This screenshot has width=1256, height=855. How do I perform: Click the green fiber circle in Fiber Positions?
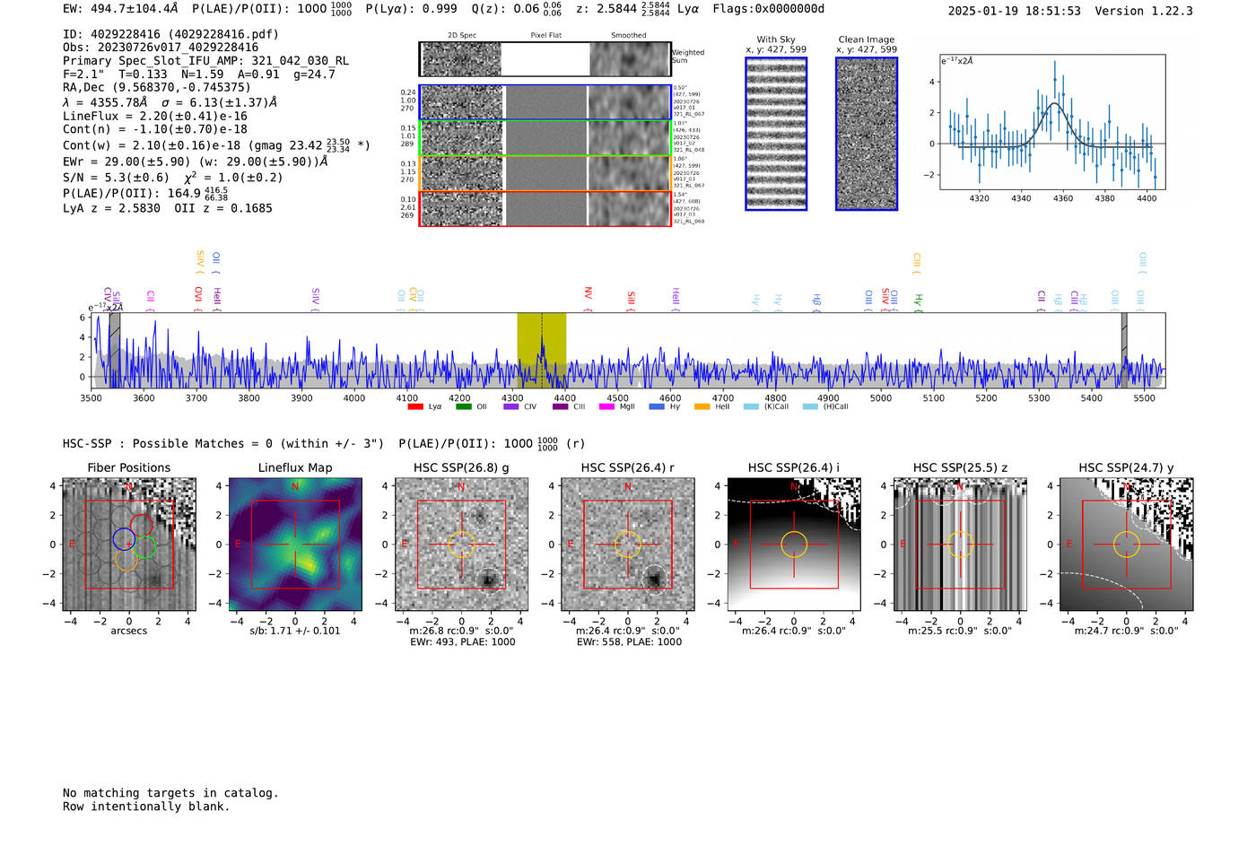pyautogui.click(x=144, y=547)
